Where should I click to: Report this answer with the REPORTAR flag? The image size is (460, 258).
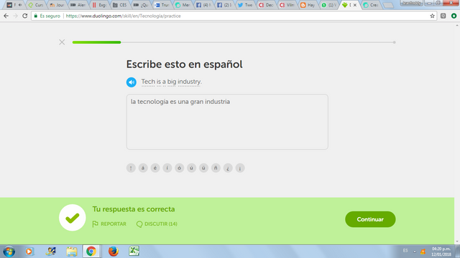109,224
